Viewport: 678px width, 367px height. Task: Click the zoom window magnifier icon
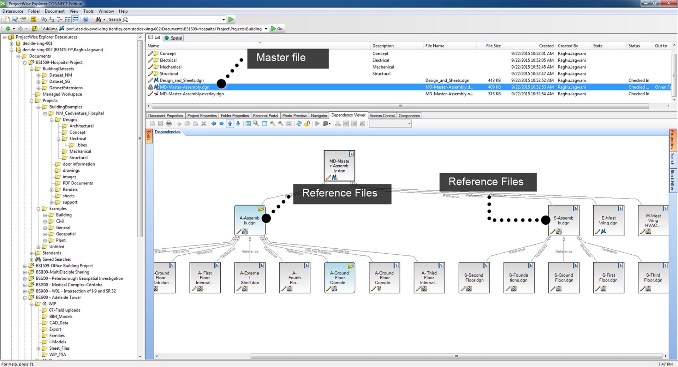(x=256, y=124)
